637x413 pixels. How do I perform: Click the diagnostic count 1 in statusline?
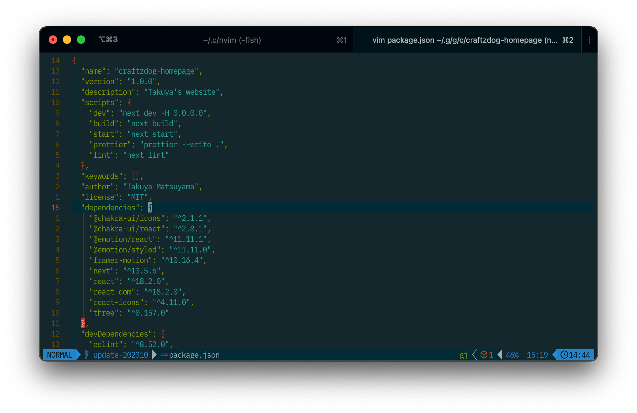click(x=491, y=355)
